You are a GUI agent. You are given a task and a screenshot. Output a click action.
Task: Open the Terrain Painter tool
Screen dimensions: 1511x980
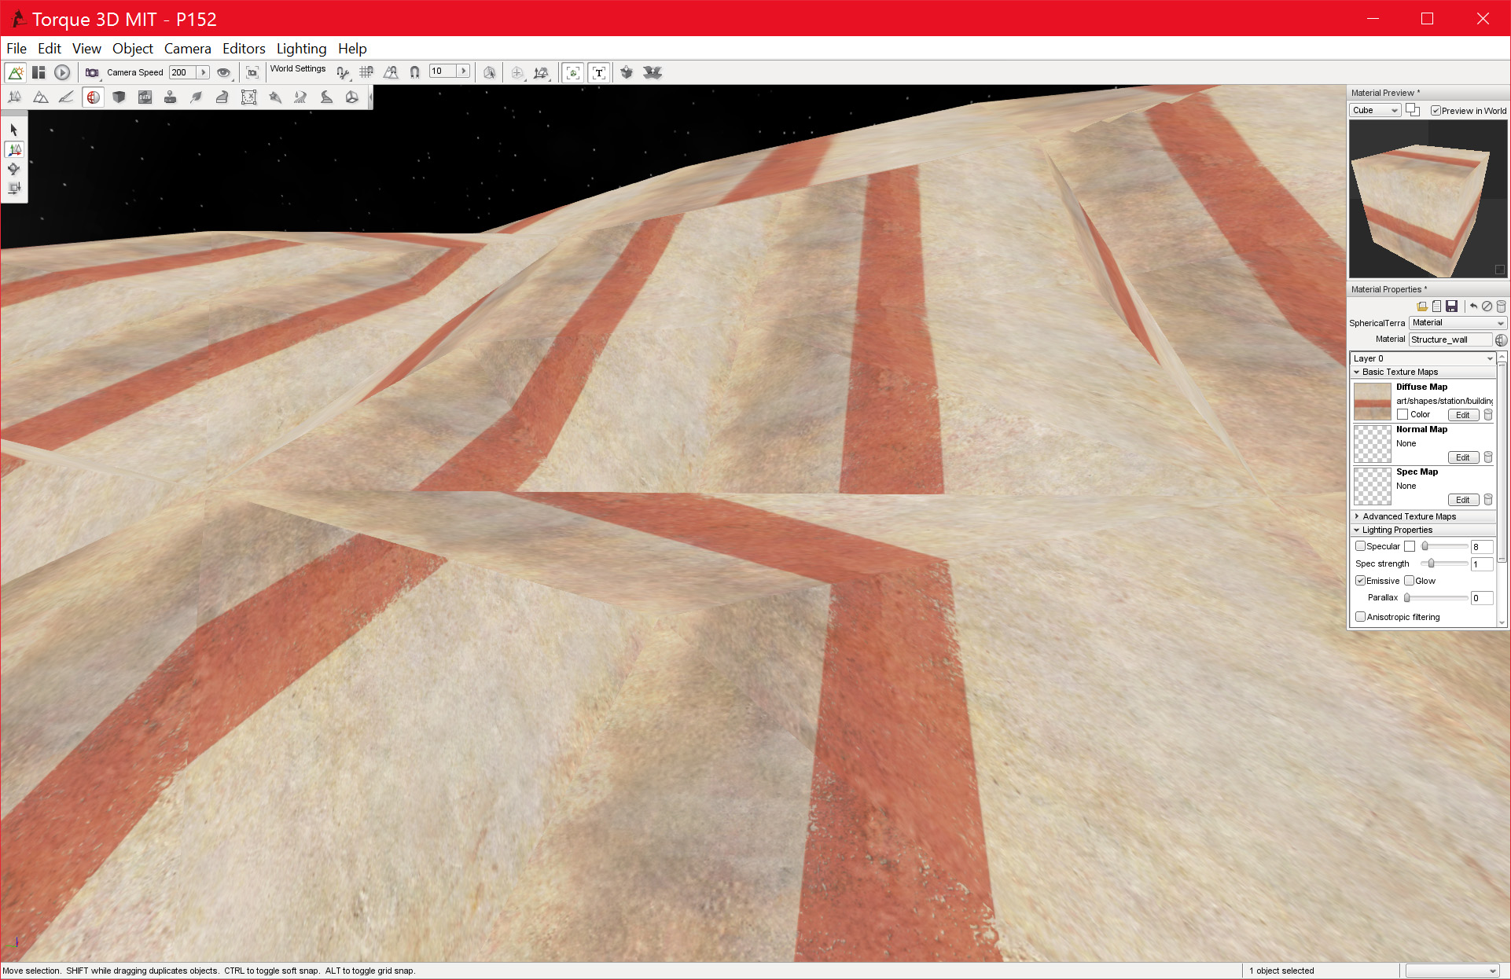[x=67, y=97]
